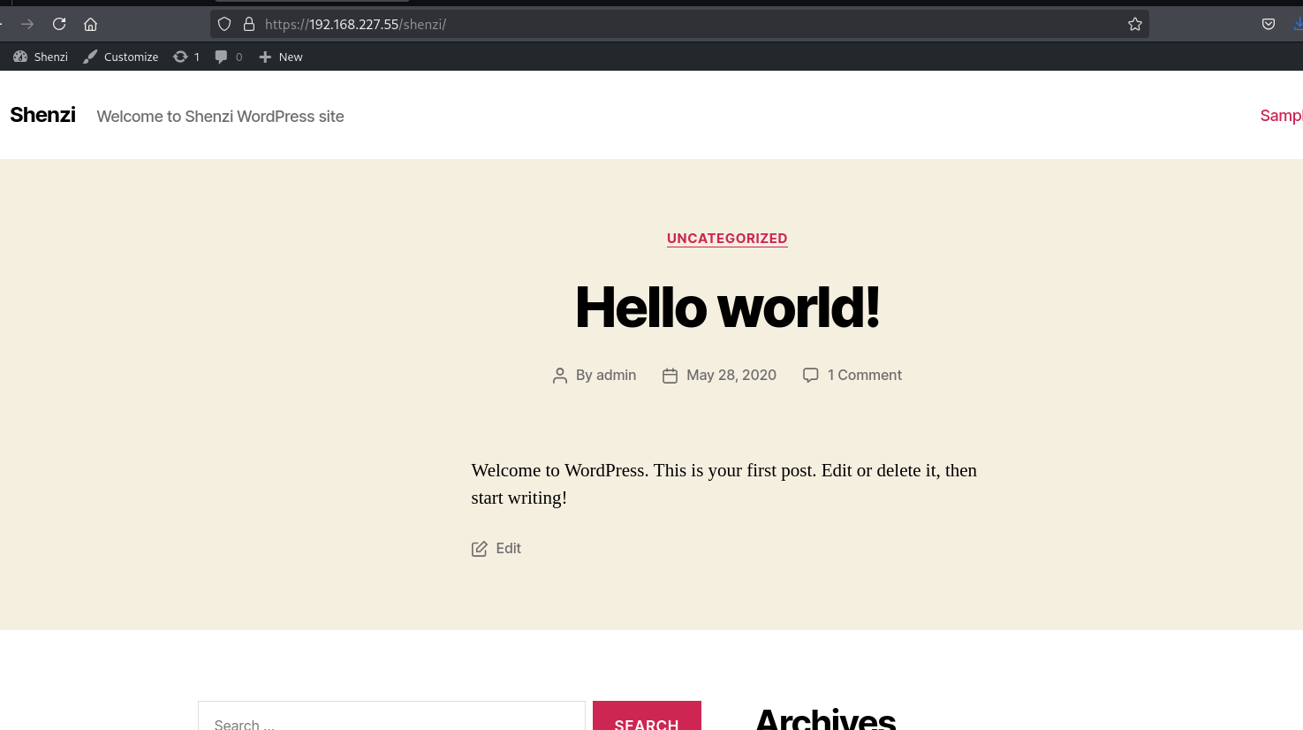Jump to the 1 Comment link

pos(865,375)
